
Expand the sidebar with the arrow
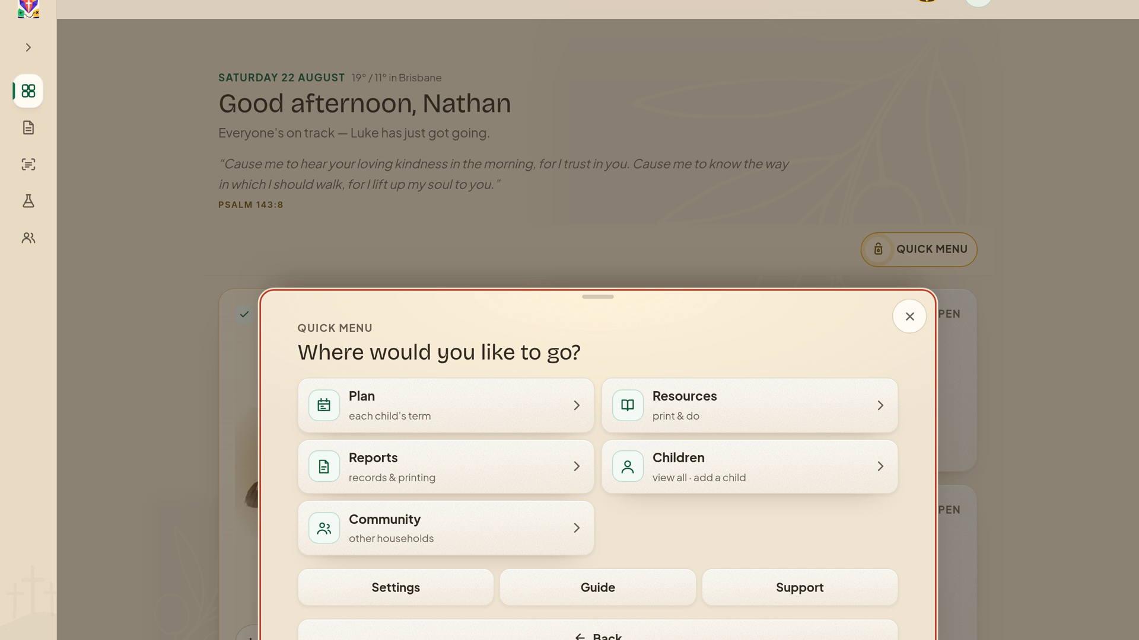coord(28,47)
